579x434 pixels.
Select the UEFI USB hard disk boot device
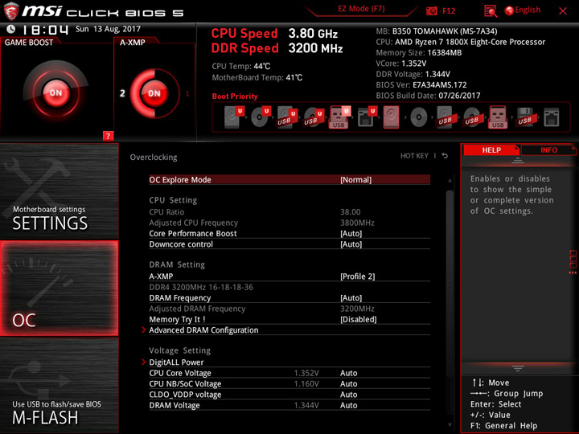click(287, 117)
